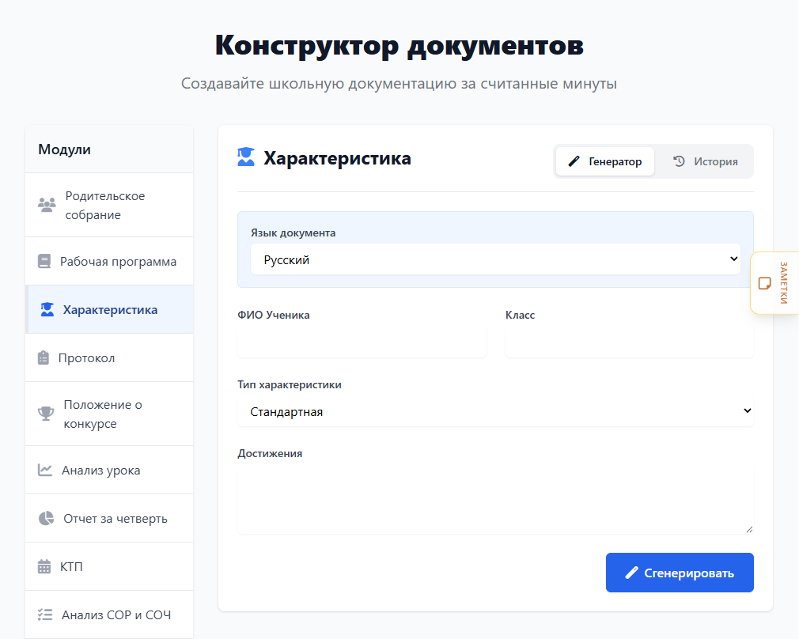Click the ФИО Ученика label
The height and width of the screenshot is (639, 799).
pos(273,315)
